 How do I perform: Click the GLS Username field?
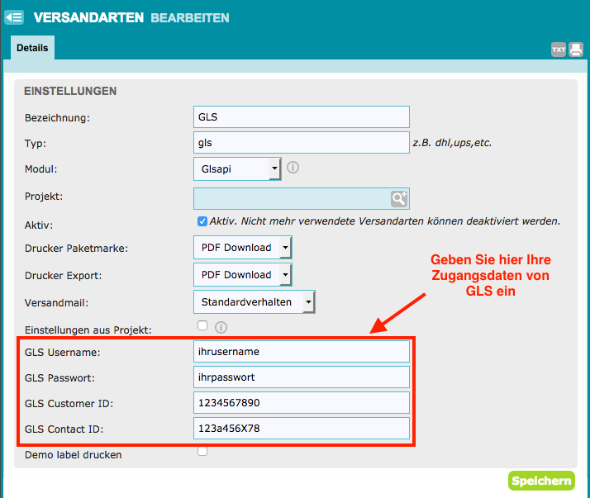tap(301, 351)
